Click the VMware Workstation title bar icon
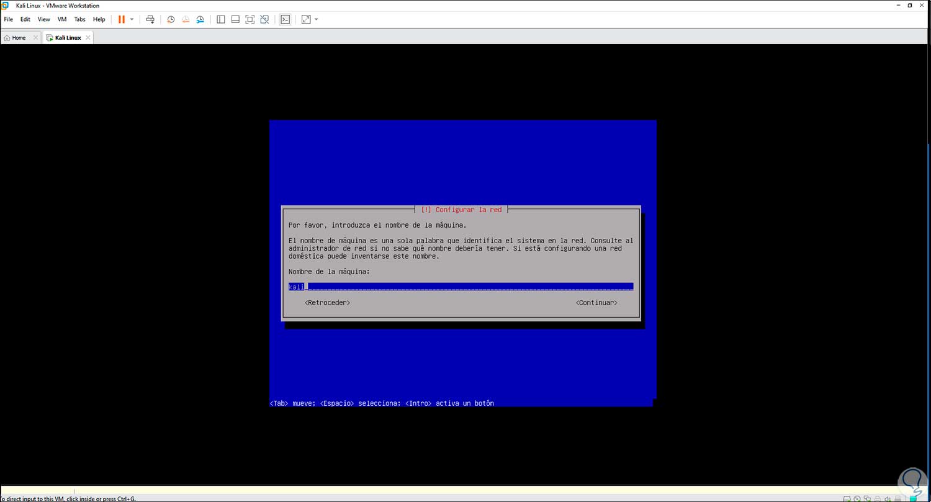The height and width of the screenshot is (502, 931). (x=5, y=5)
